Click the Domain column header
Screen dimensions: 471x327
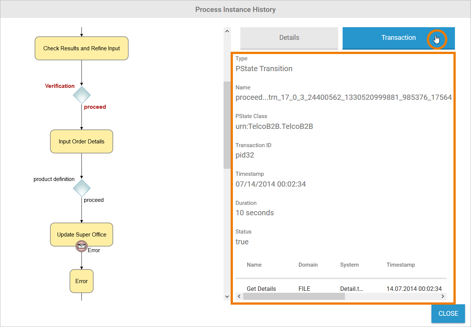pos(308,265)
